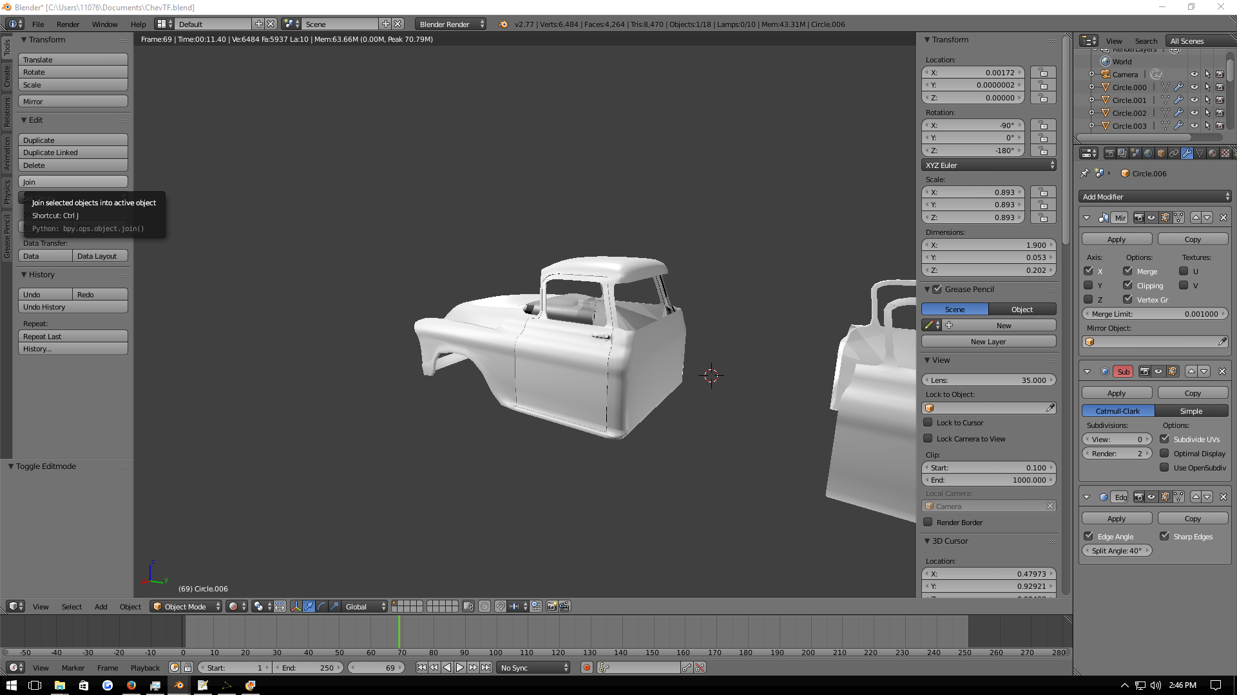Viewport: 1237px width, 695px height.
Task: Disable the Clipping checkbox in Mirror modifier
Action: (x=1127, y=285)
